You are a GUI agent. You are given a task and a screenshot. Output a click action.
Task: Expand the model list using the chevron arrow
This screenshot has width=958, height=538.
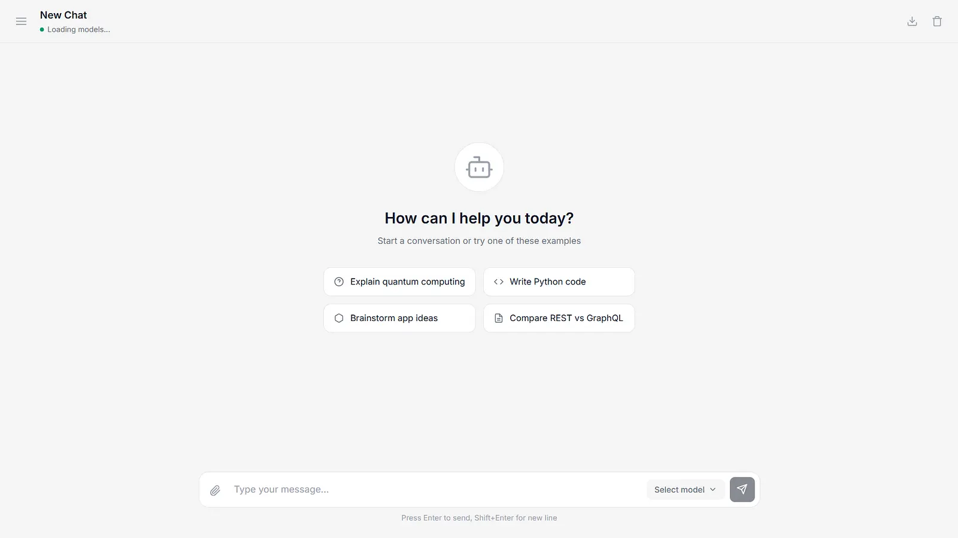tap(713, 490)
